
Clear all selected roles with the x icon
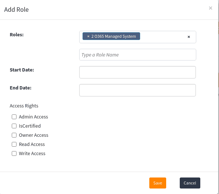click(x=189, y=37)
